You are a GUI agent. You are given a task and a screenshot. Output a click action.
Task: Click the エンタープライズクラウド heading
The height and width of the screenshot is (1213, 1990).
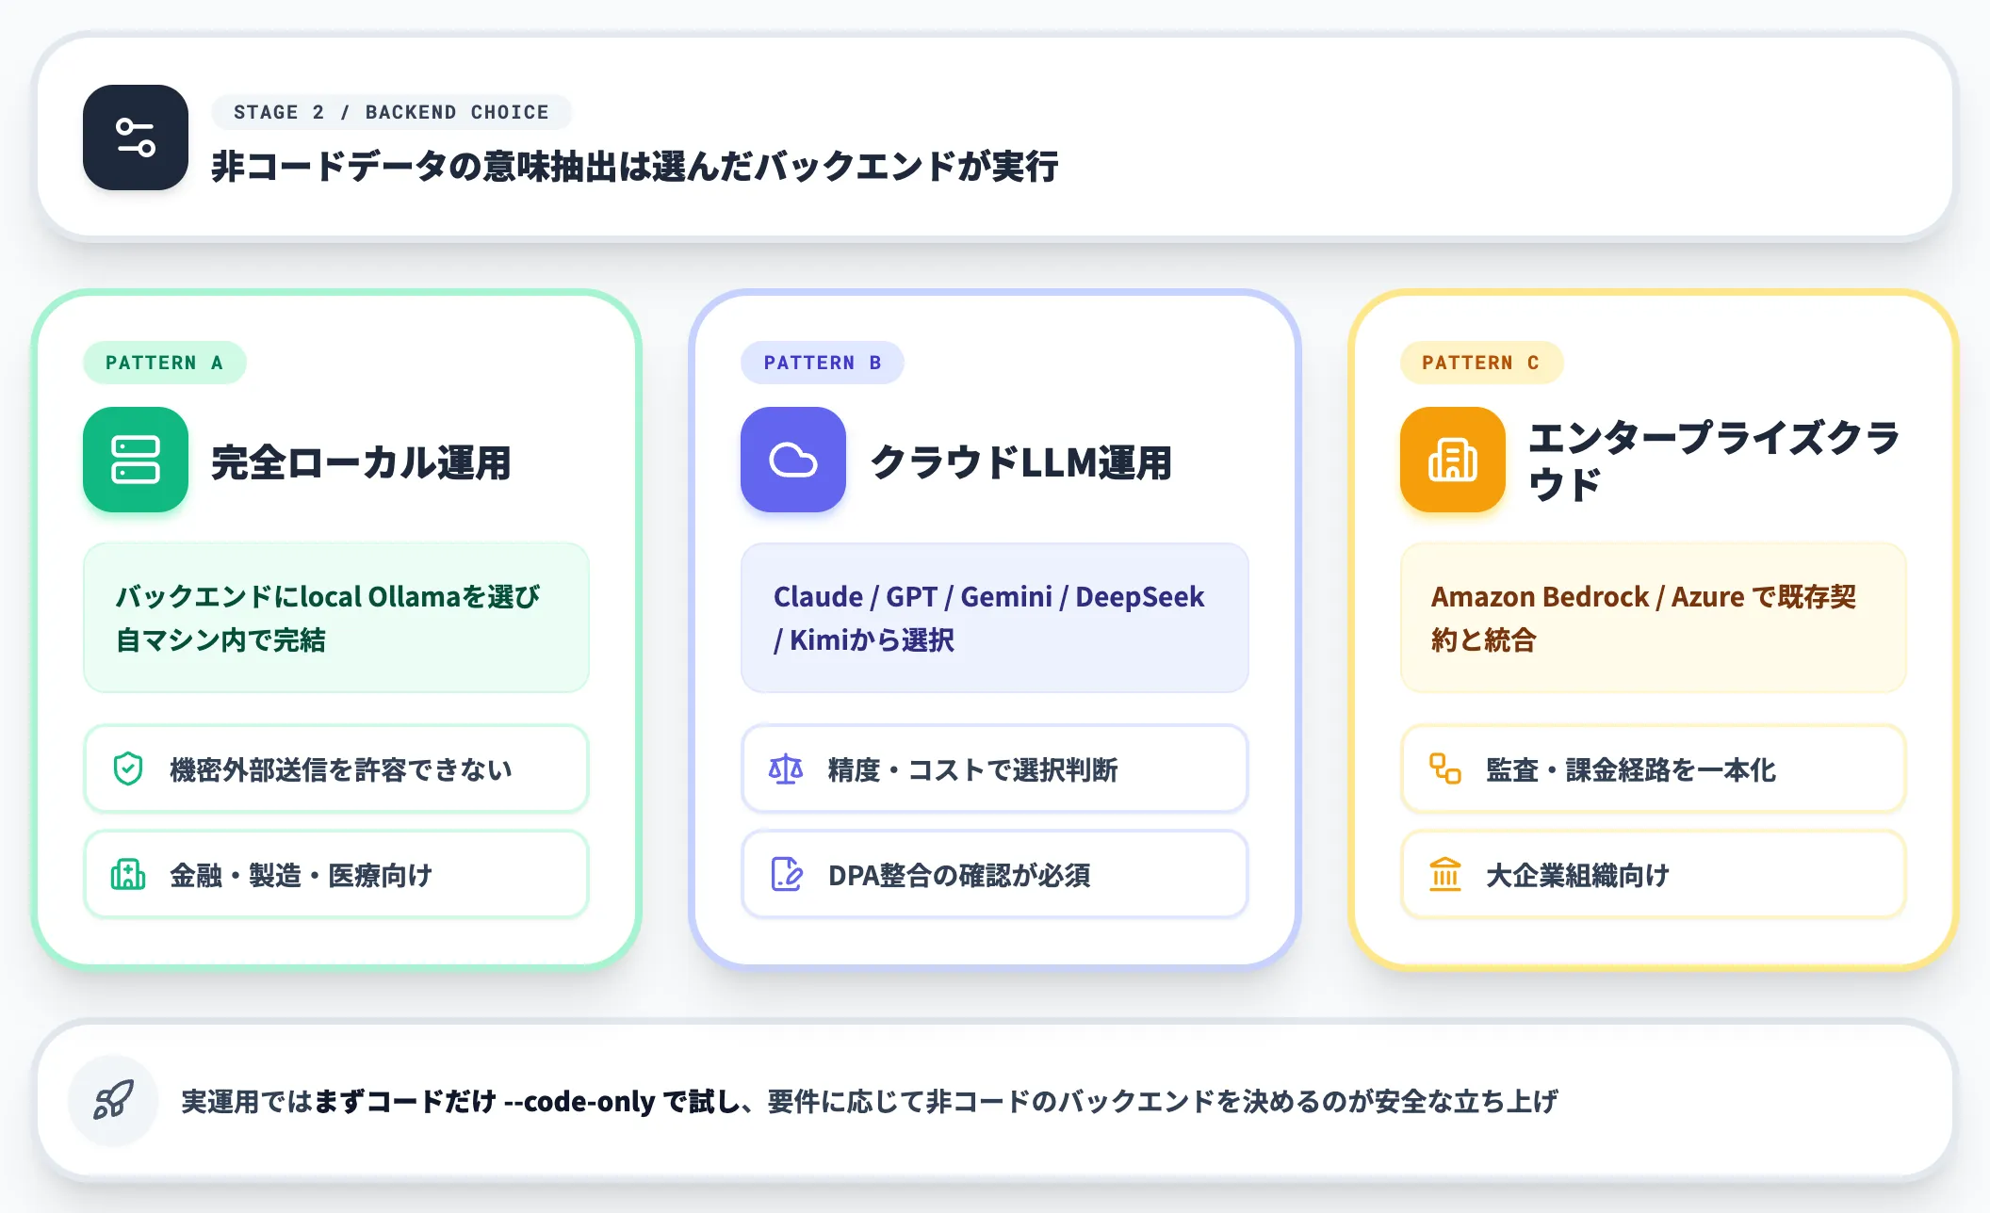point(1714,461)
